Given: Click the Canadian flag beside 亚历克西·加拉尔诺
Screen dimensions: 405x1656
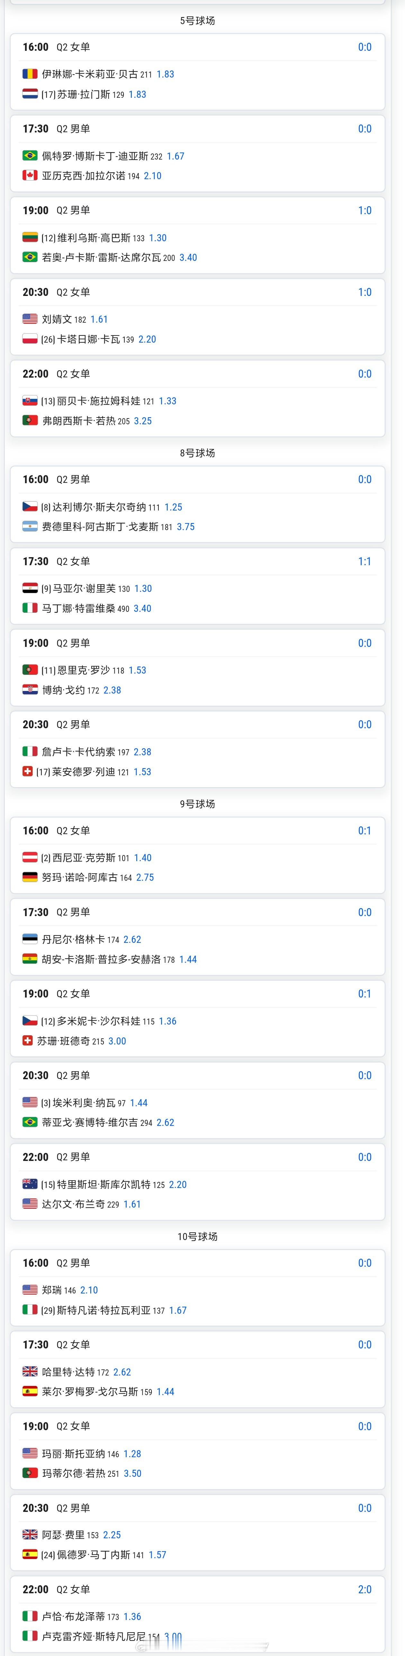Looking at the screenshot, I should (30, 176).
